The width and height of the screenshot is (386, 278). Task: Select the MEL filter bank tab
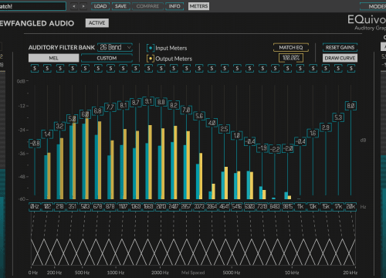(x=53, y=58)
